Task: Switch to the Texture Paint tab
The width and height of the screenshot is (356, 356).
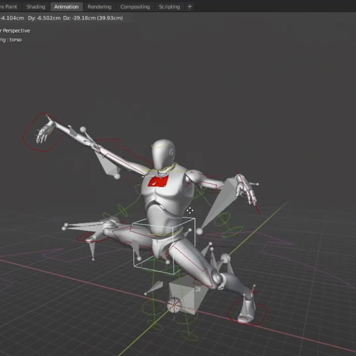Action: pyautogui.click(x=9, y=7)
